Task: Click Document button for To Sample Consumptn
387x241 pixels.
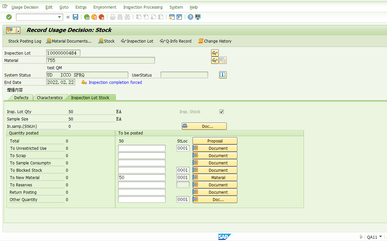Action: [x=215, y=163]
